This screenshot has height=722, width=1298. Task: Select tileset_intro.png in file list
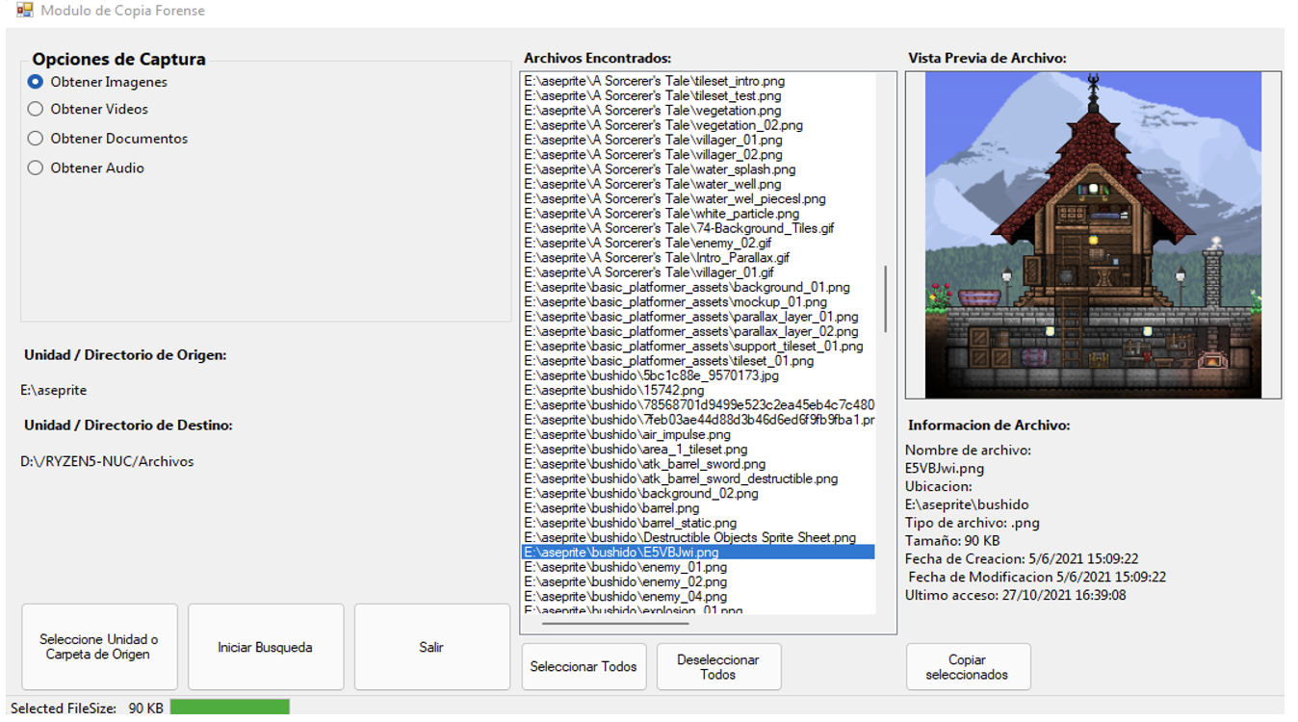click(698, 81)
